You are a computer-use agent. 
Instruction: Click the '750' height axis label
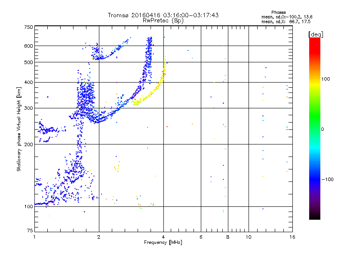(29, 27)
